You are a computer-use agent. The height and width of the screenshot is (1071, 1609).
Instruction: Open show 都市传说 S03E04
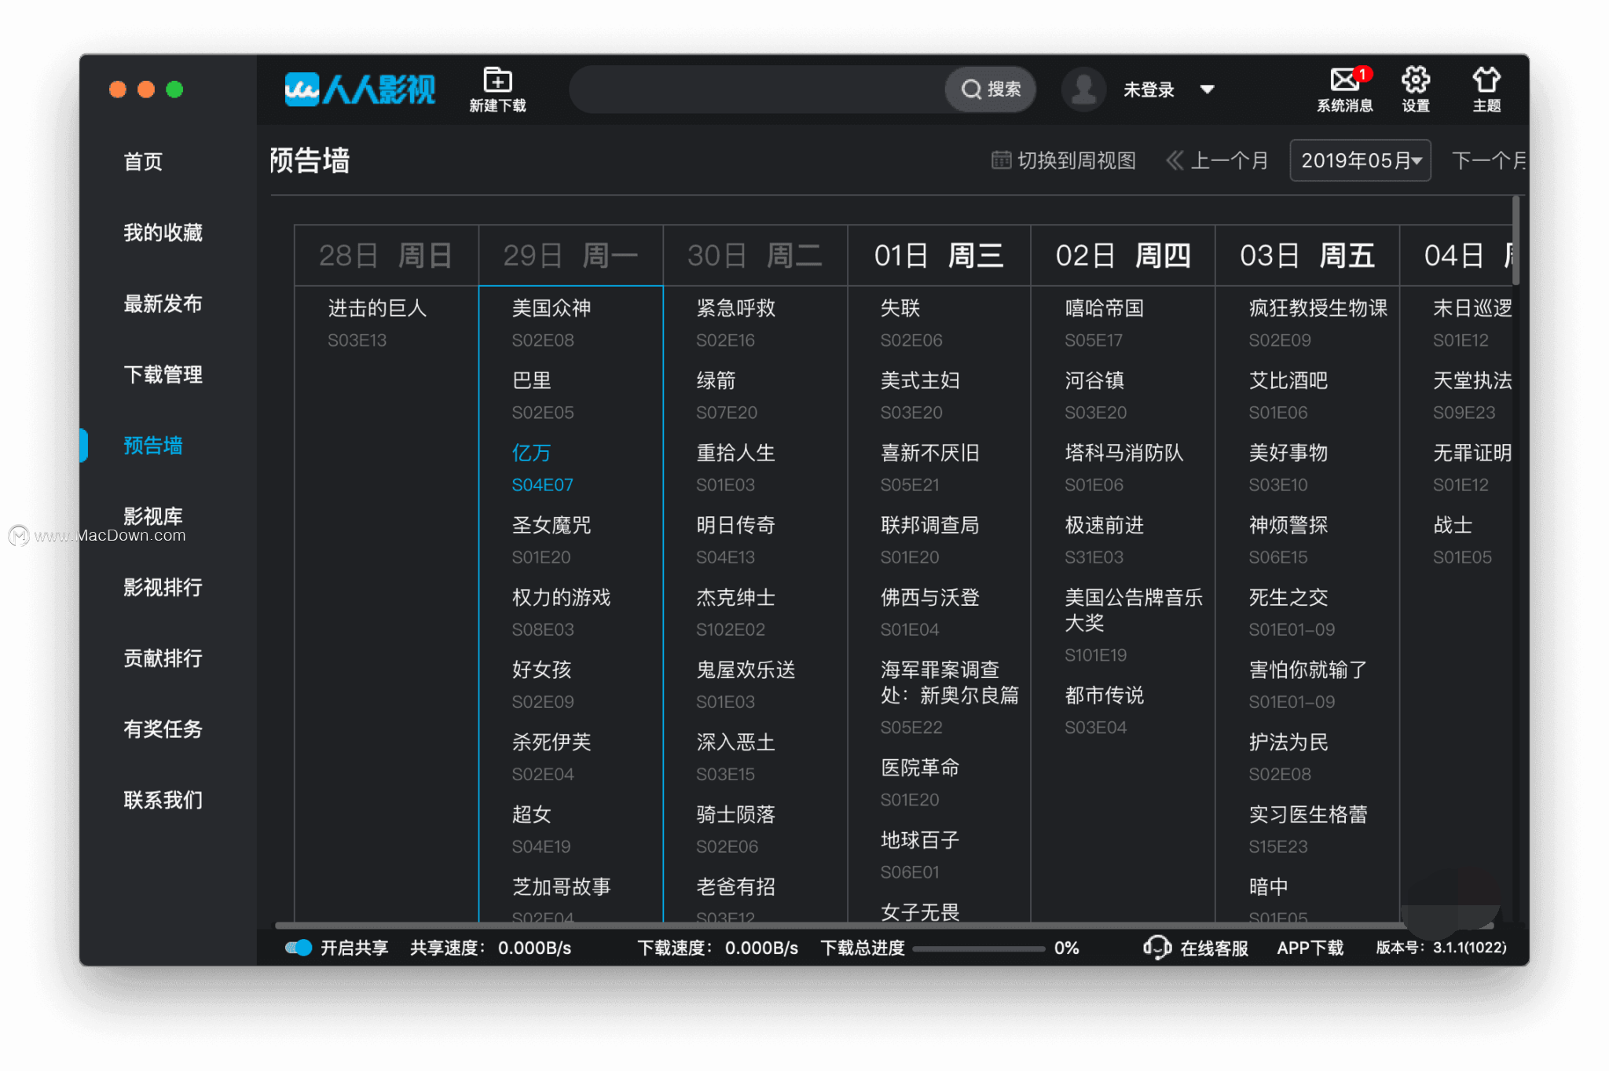pyautogui.click(x=1104, y=710)
